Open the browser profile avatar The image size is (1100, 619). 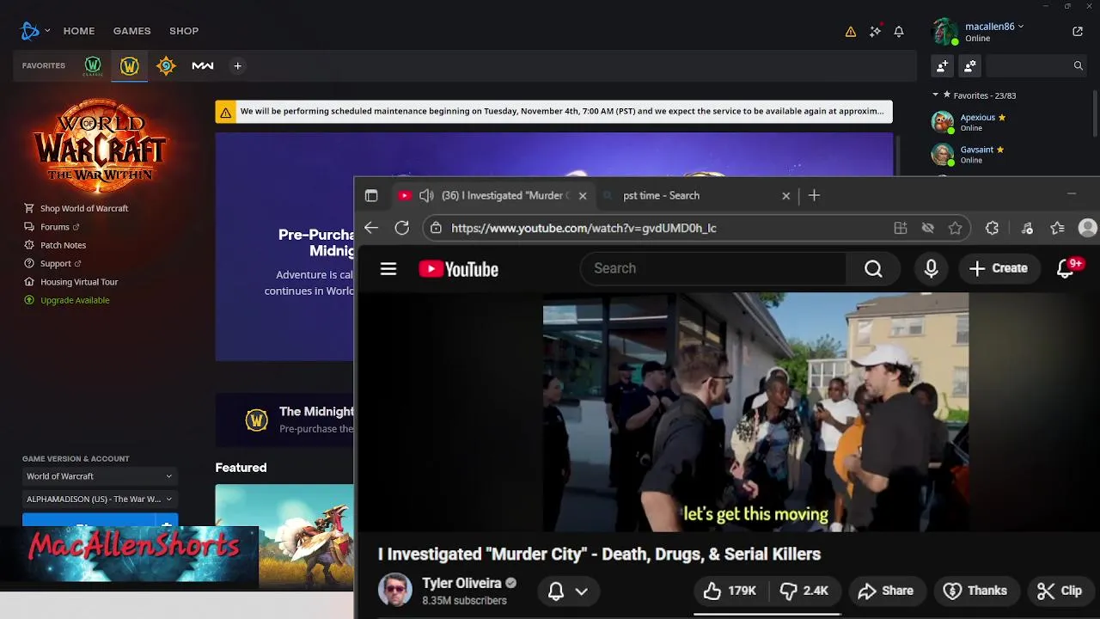(x=1088, y=228)
